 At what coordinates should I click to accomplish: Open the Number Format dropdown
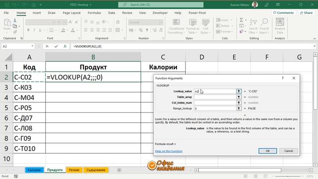[161, 22]
